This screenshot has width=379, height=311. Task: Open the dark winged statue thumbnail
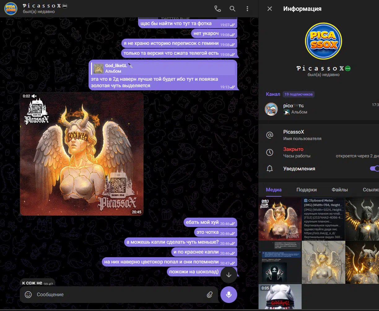[x=362, y=219]
